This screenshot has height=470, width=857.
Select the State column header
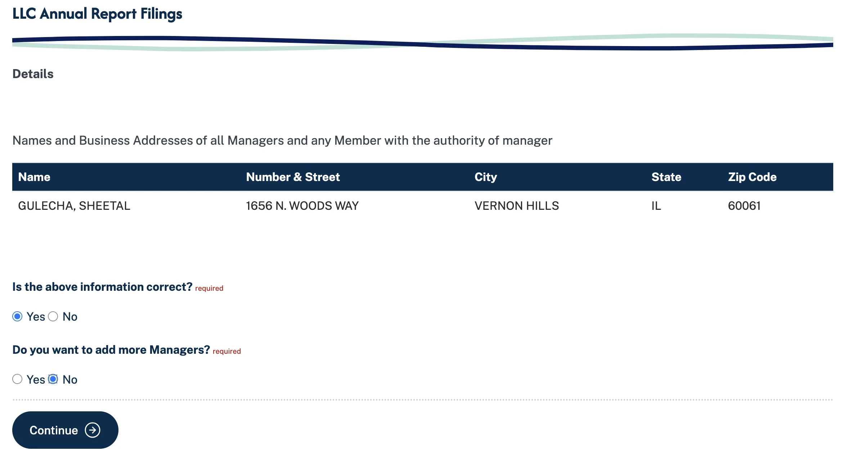pyautogui.click(x=666, y=177)
